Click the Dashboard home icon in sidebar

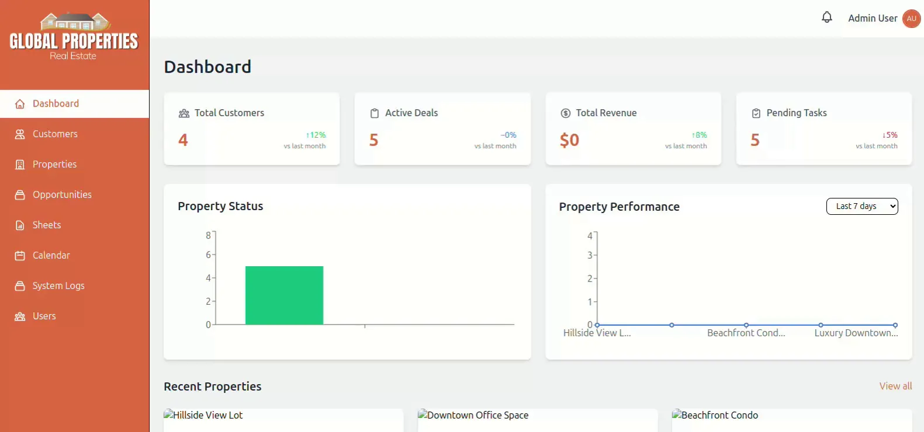[x=20, y=104]
